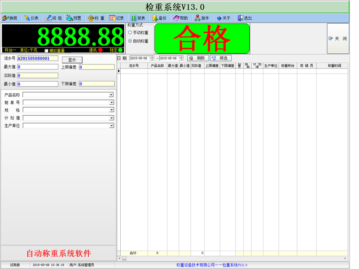The image size is (359, 269).
Task: Expand the 产品名称 dropdown
Action: (x=111, y=95)
